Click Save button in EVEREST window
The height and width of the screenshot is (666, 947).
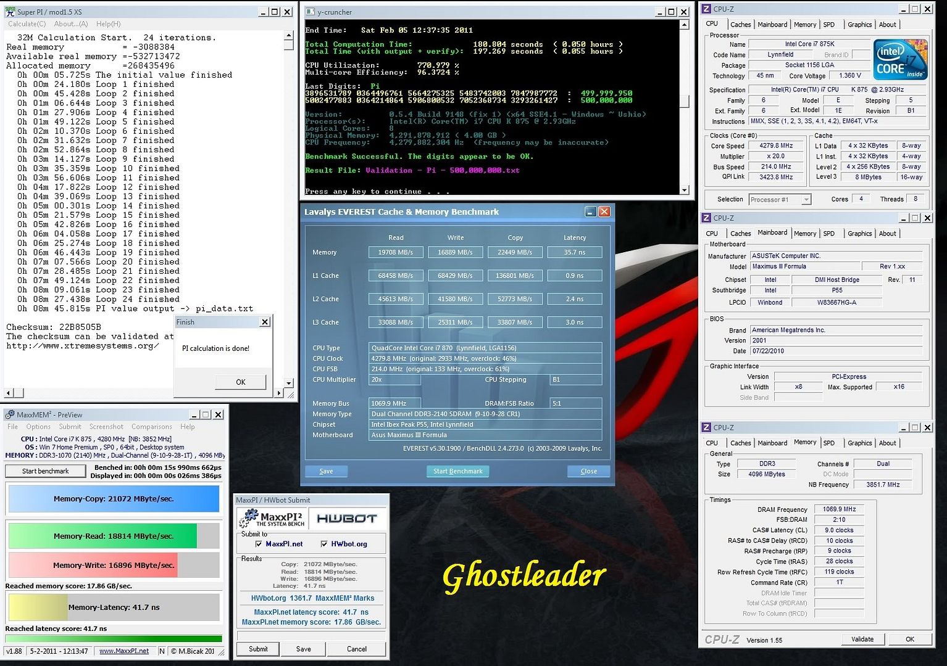pos(326,471)
